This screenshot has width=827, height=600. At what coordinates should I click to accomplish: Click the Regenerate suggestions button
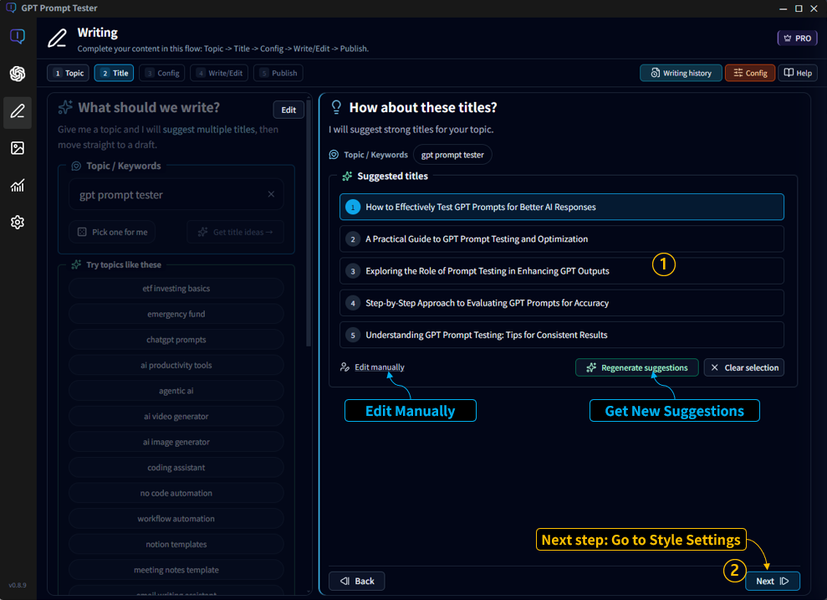click(636, 367)
